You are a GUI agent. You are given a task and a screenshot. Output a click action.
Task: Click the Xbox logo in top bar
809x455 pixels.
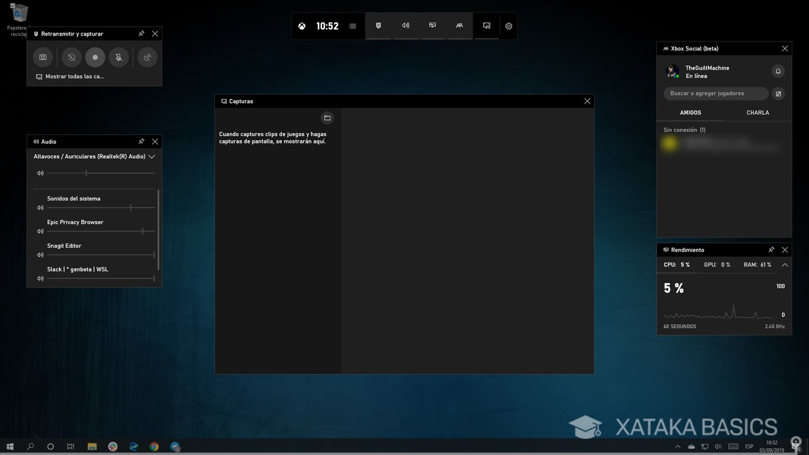point(301,25)
